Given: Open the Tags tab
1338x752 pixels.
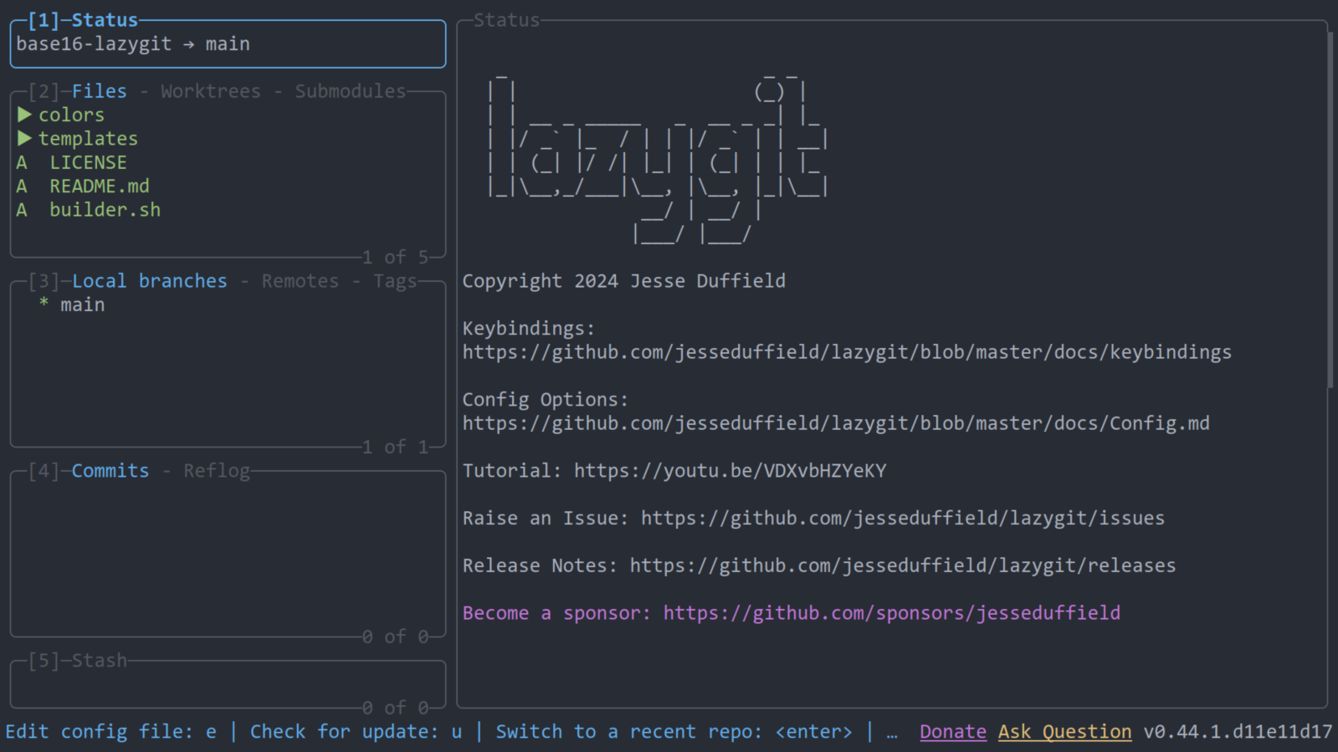Looking at the screenshot, I should [x=395, y=281].
